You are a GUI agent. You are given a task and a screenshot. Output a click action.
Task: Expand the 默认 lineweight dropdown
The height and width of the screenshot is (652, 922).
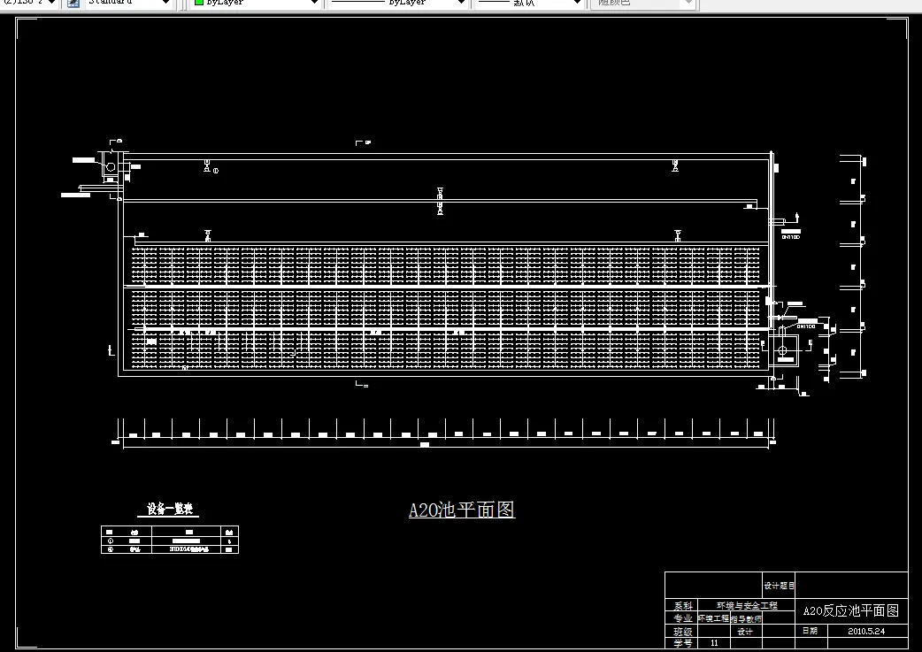[577, 3]
